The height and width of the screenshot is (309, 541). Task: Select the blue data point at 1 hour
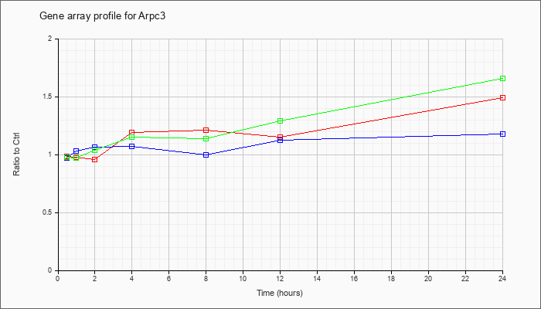[77, 151]
